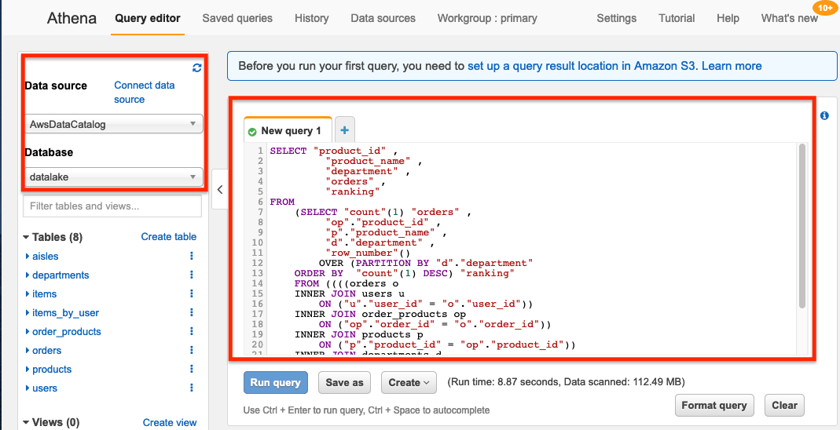Select the New query 1 tab
This screenshot has height=430, width=840.
pos(288,130)
